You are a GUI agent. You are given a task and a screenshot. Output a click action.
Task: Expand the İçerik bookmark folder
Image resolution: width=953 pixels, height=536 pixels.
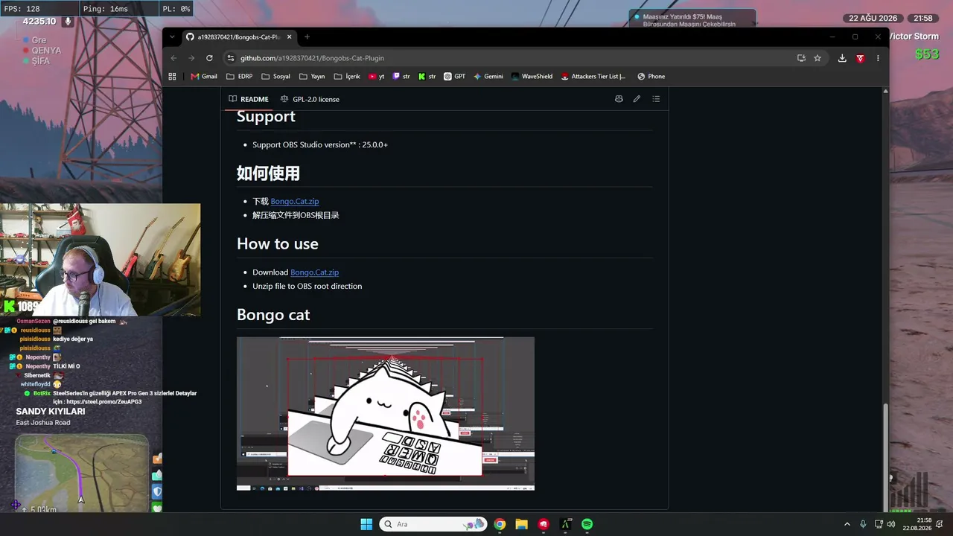pyautogui.click(x=347, y=76)
